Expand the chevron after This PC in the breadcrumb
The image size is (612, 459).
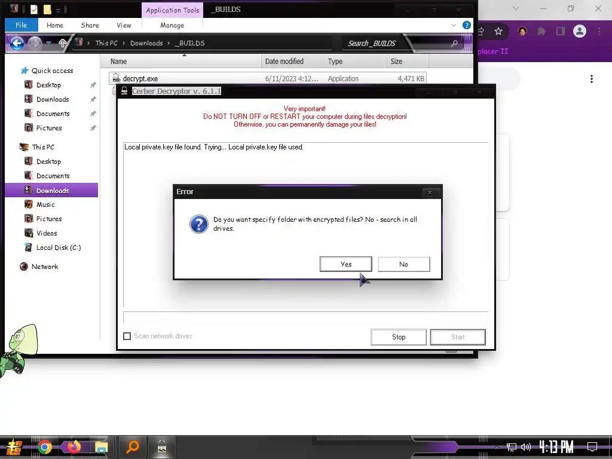pos(124,43)
